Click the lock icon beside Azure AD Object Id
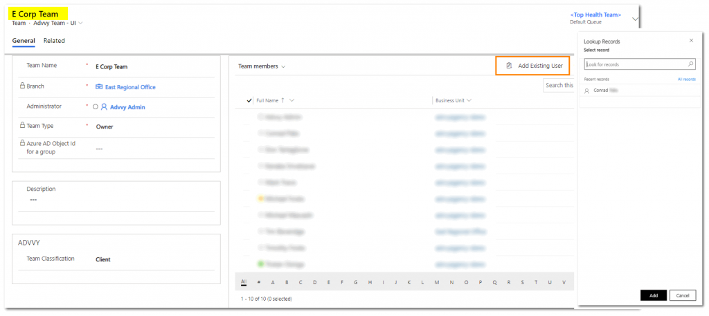 click(22, 142)
